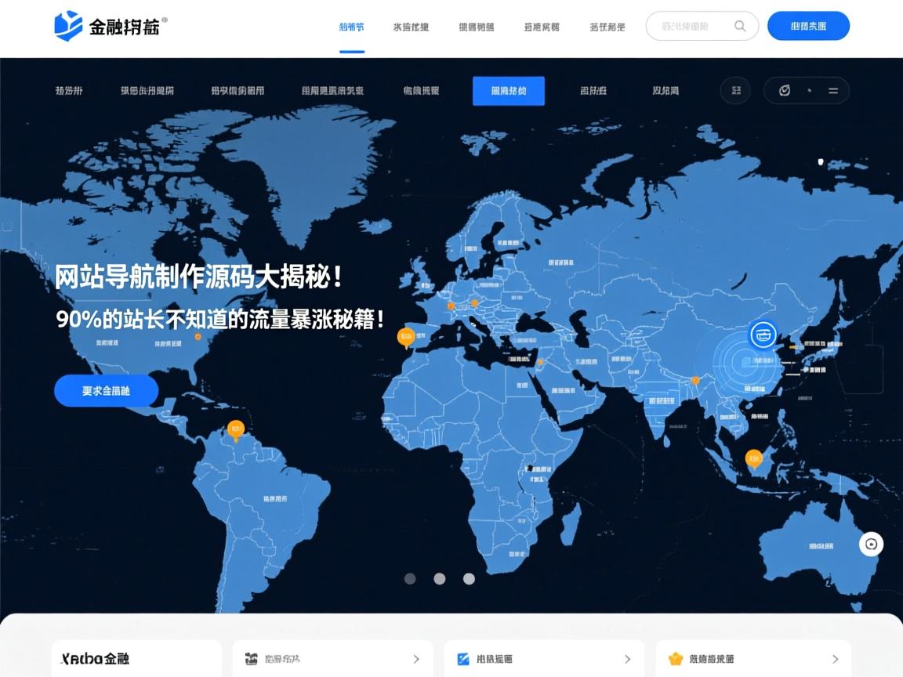
Task: Click the blue button at top right
Action: (x=808, y=26)
